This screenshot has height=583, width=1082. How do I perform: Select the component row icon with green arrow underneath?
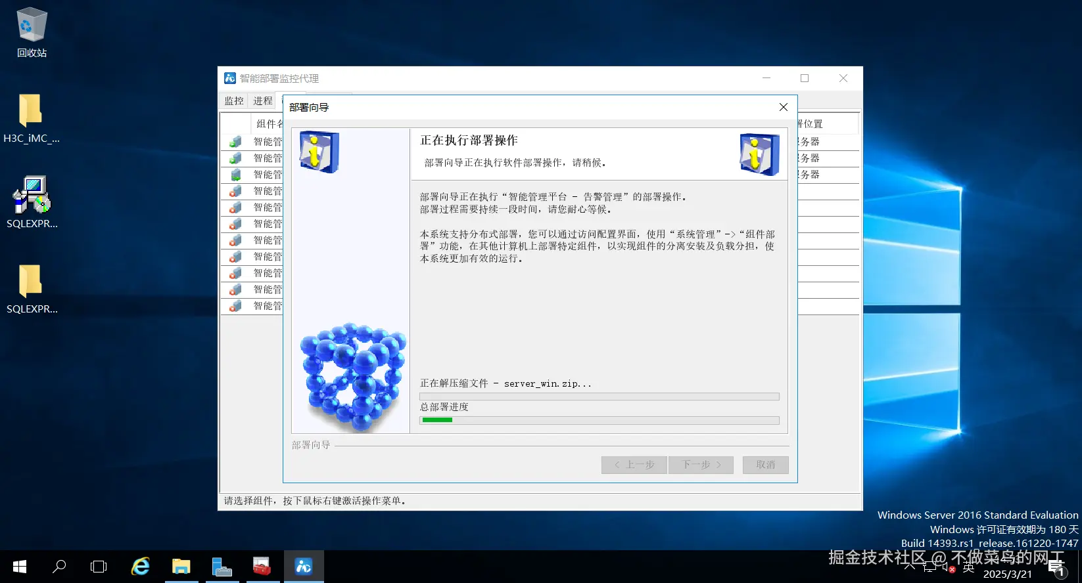235,175
